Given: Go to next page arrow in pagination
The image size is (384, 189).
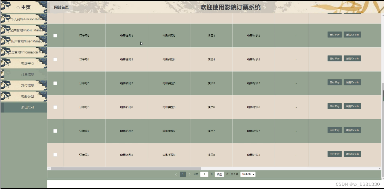Looking at the screenshot, I should pyautogui.click(x=190, y=174).
